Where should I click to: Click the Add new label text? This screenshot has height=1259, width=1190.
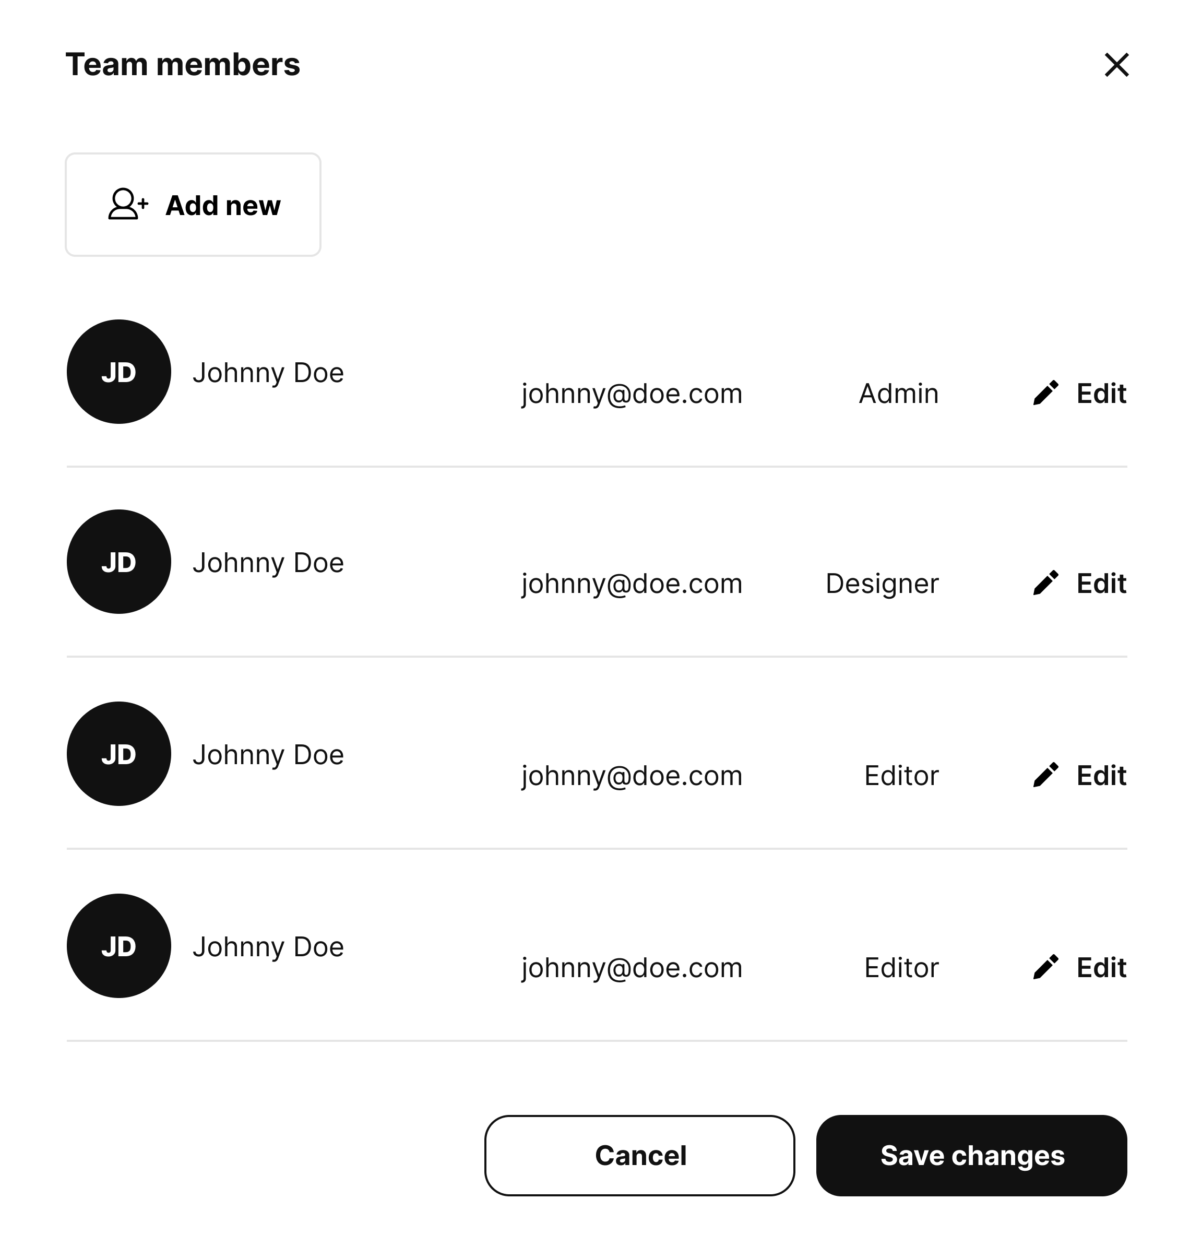point(223,206)
